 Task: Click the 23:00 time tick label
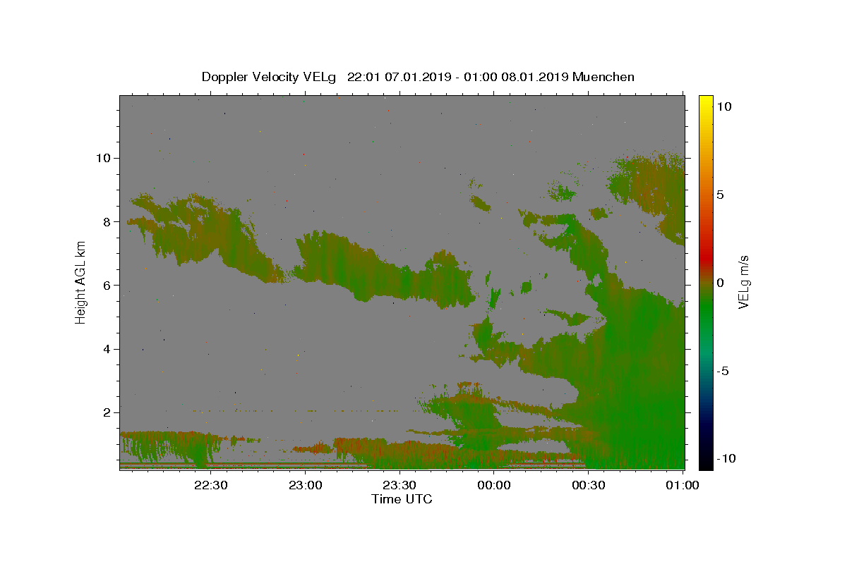305,485
